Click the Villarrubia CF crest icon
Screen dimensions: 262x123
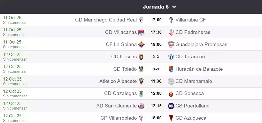(171, 20)
